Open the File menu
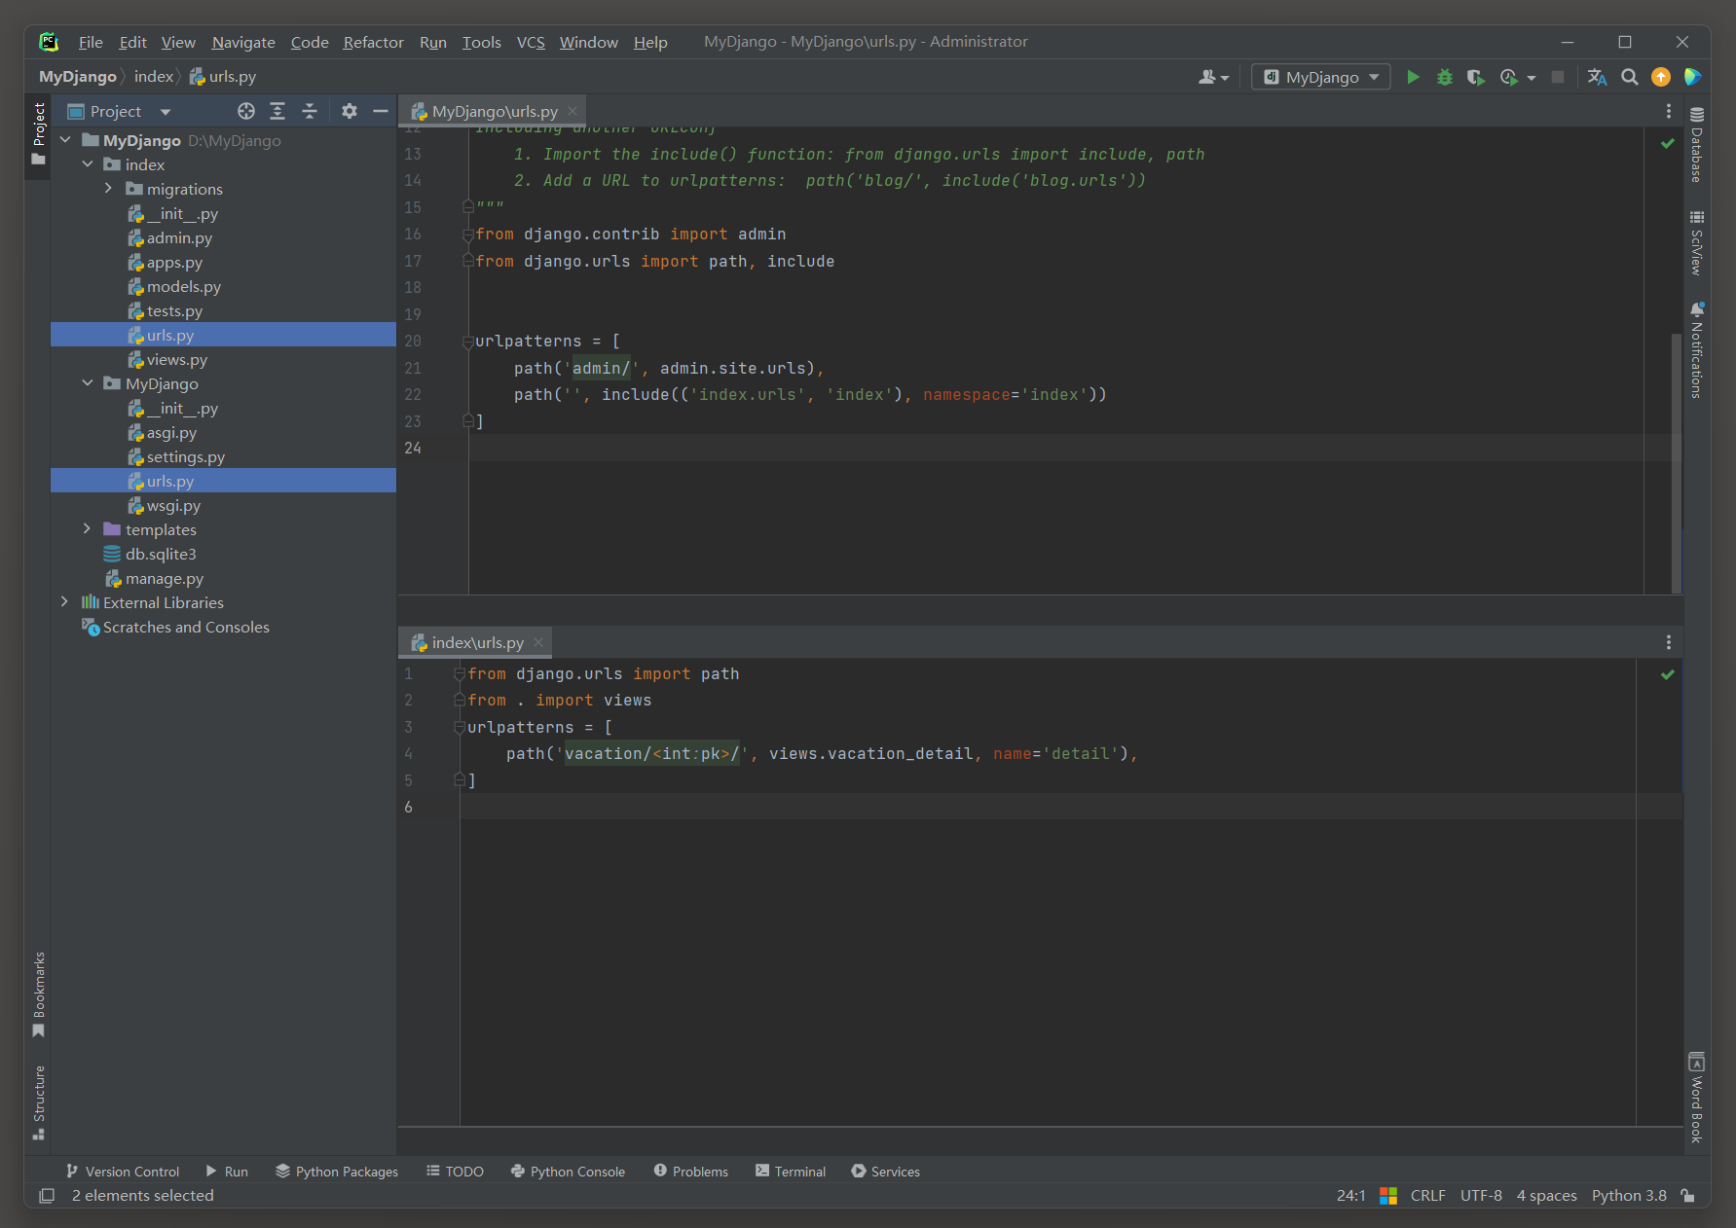This screenshot has width=1736, height=1228. pos(91,42)
